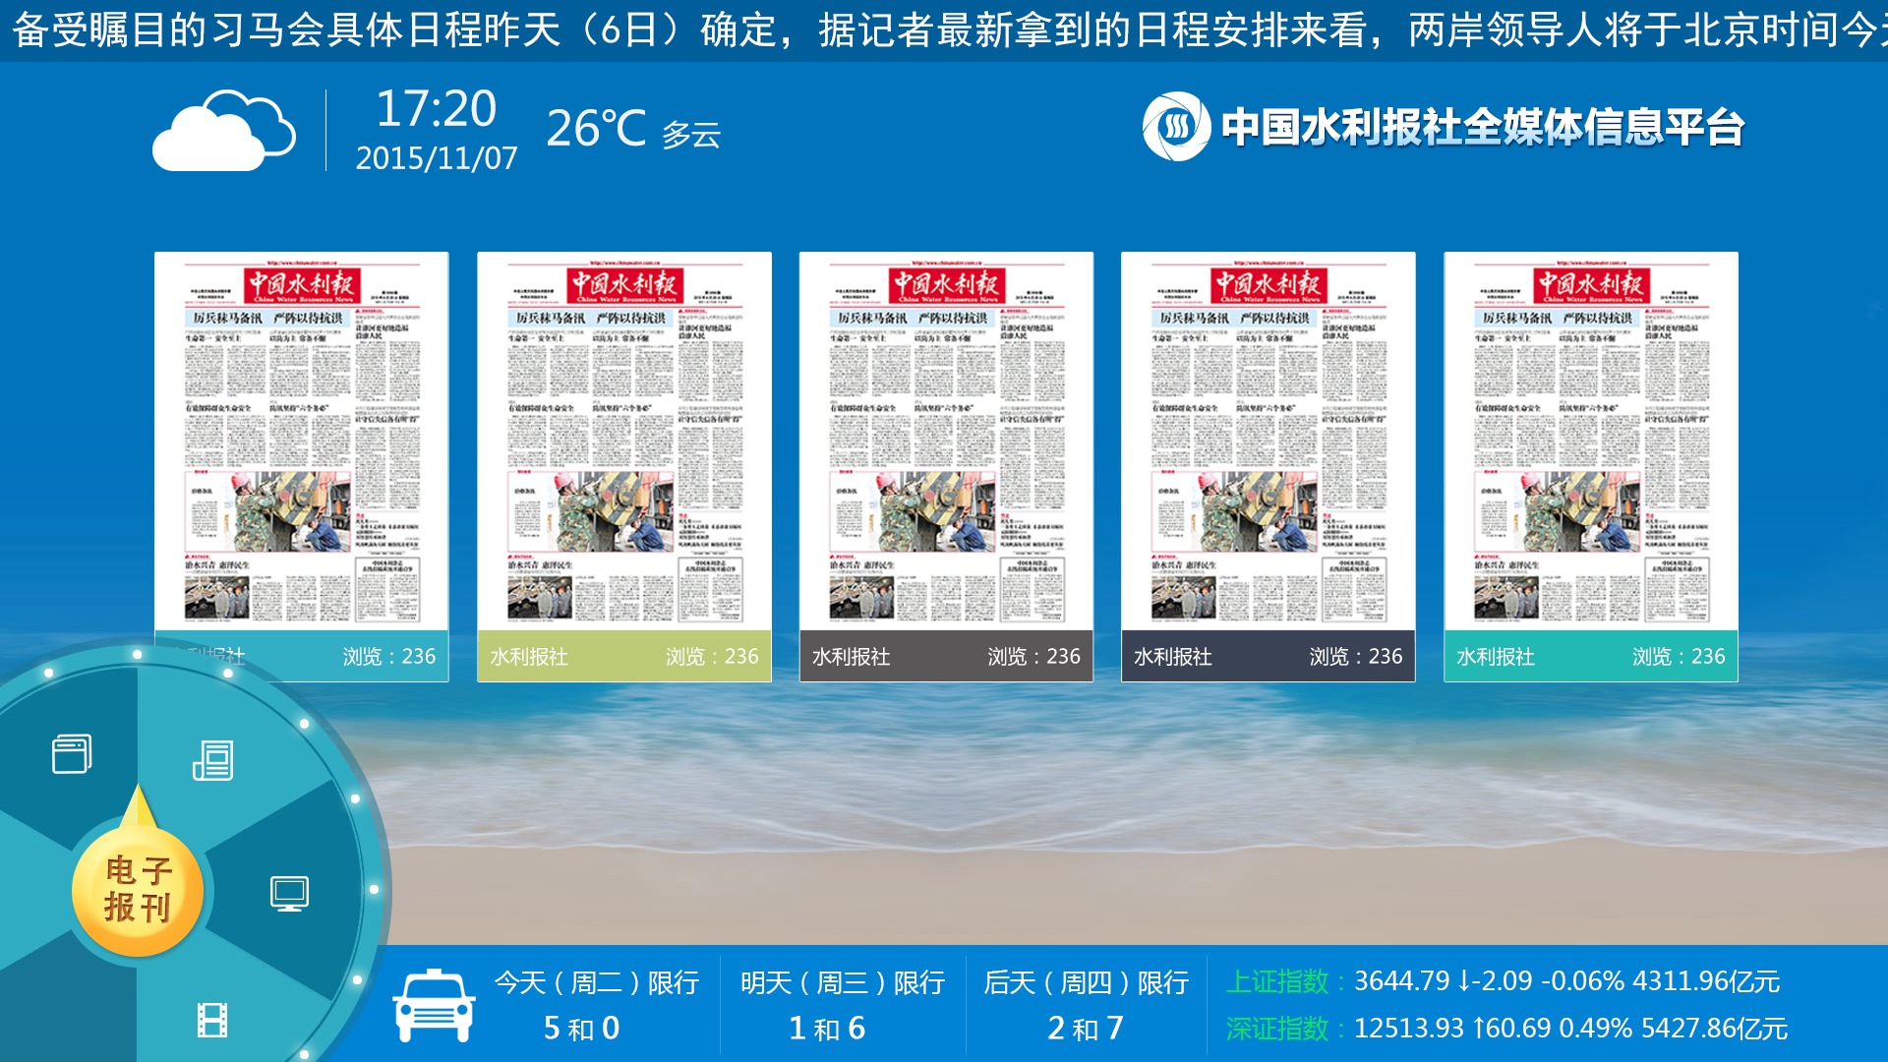This screenshot has width=1888, height=1062.
Task: Open the first newspaper thumbnail
Action: (x=301, y=442)
